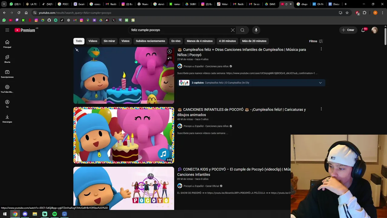
Task: Open Suscripciones in the sidebar
Action: (7, 74)
